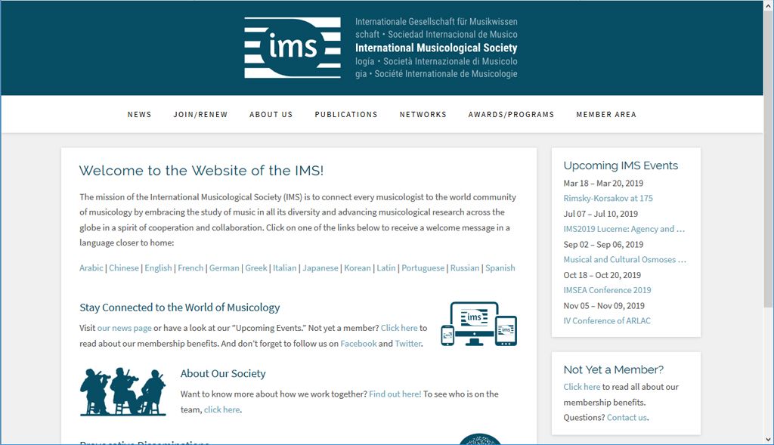Open the News menu item

click(x=139, y=115)
